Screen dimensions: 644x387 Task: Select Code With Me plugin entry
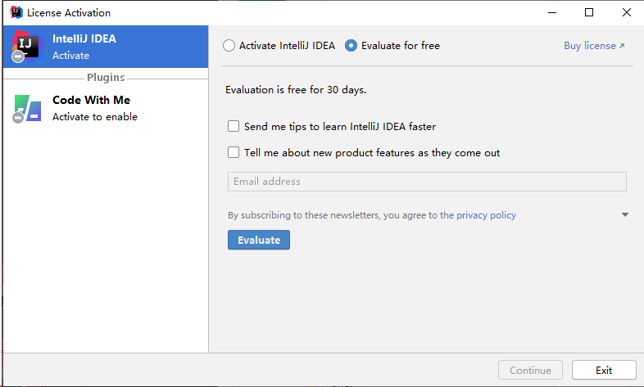tap(105, 108)
